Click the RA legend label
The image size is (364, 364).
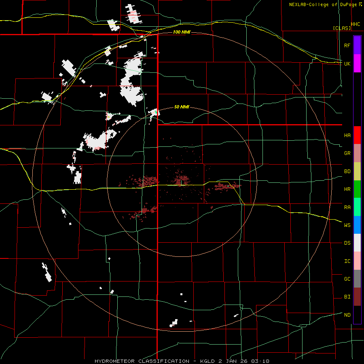point(347,207)
